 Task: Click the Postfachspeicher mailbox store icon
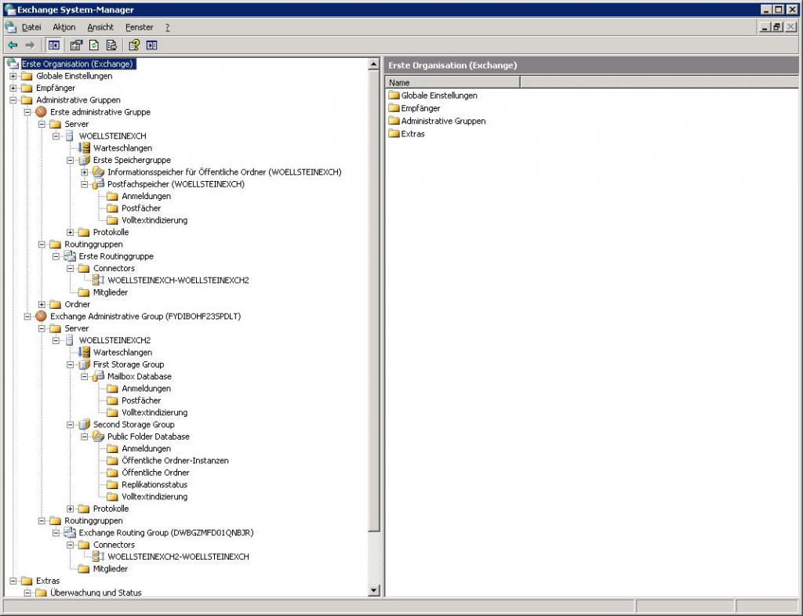click(x=98, y=184)
